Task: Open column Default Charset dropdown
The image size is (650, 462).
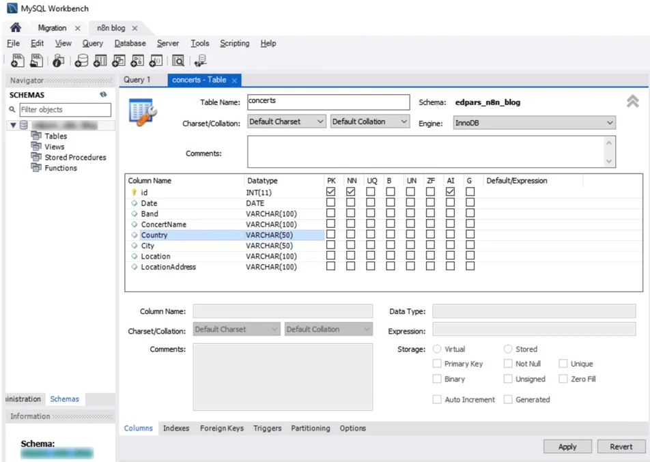Action: pyautogui.click(x=236, y=329)
